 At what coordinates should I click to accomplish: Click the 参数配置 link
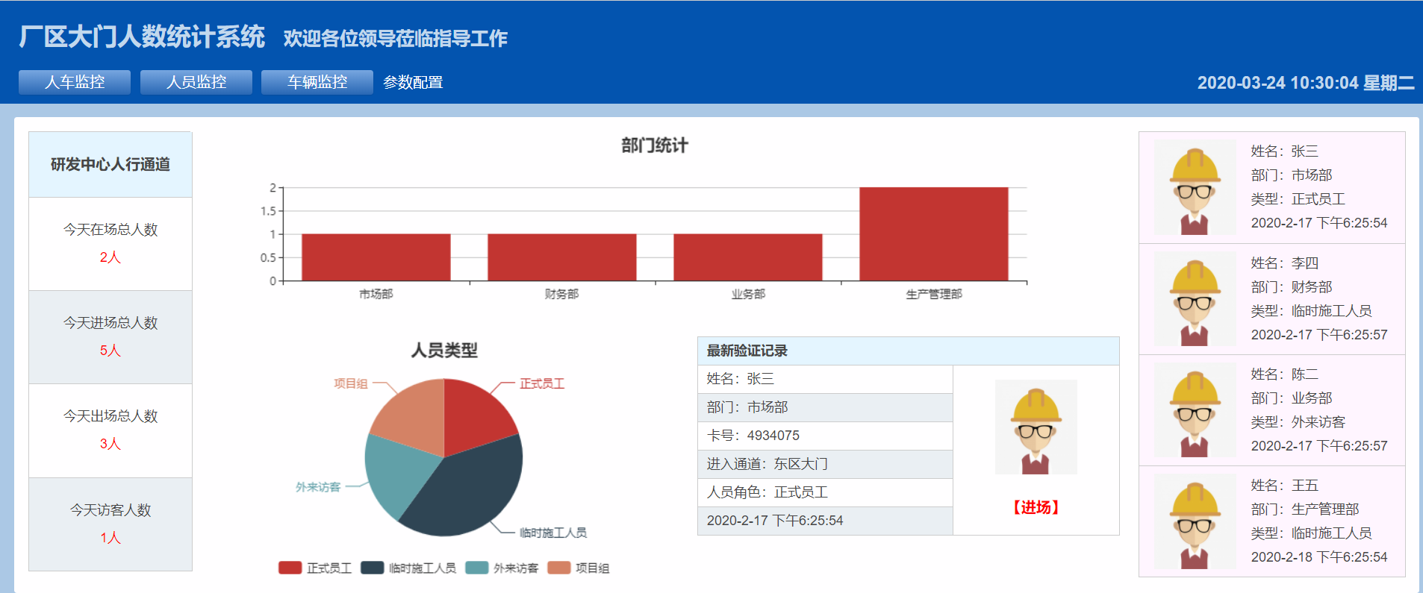(413, 82)
